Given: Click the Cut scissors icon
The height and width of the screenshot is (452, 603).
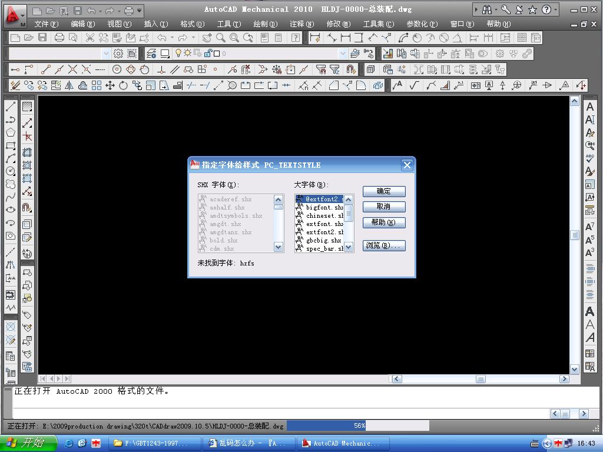Looking at the screenshot, I should [90, 38].
